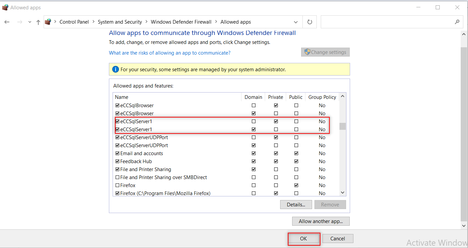The image size is (468, 248).
Task: Expand chevron before Control Panel breadcrumb
Action: (55, 22)
